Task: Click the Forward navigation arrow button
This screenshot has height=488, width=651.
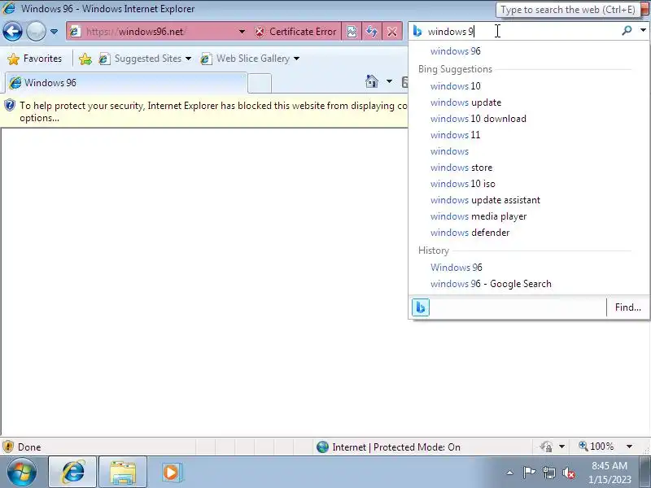Action: (36, 31)
